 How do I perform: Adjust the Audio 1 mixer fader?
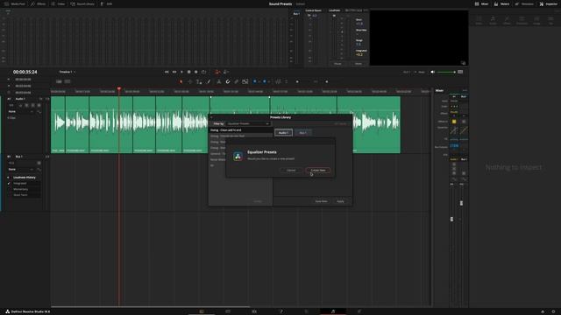pos(452,219)
